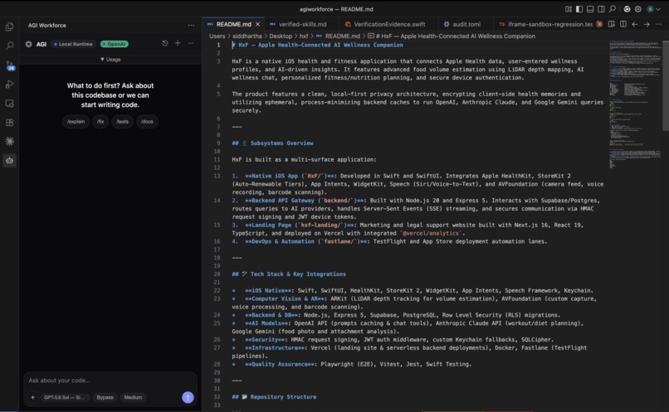Switch to the README.md tab
The height and width of the screenshot is (412, 669).
click(x=234, y=24)
